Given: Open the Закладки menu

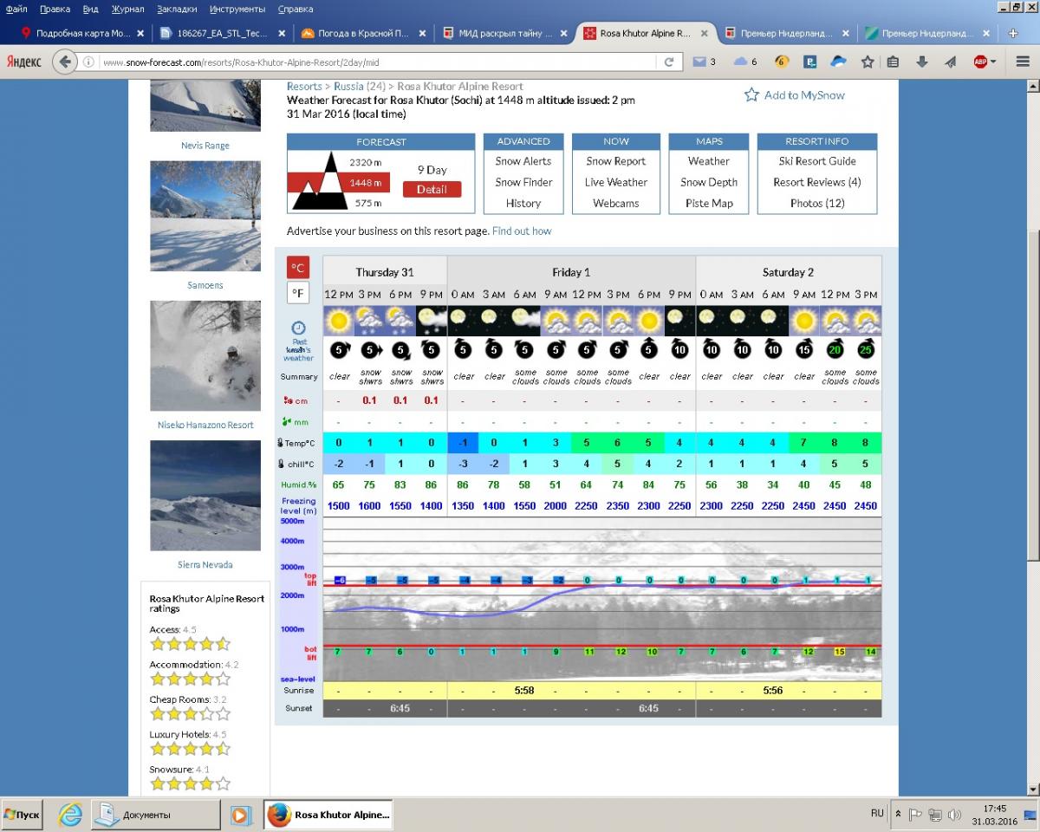Looking at the screenshot, I should point(177,9).
